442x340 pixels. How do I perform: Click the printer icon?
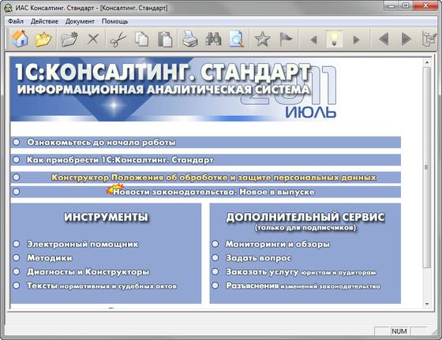190,39
